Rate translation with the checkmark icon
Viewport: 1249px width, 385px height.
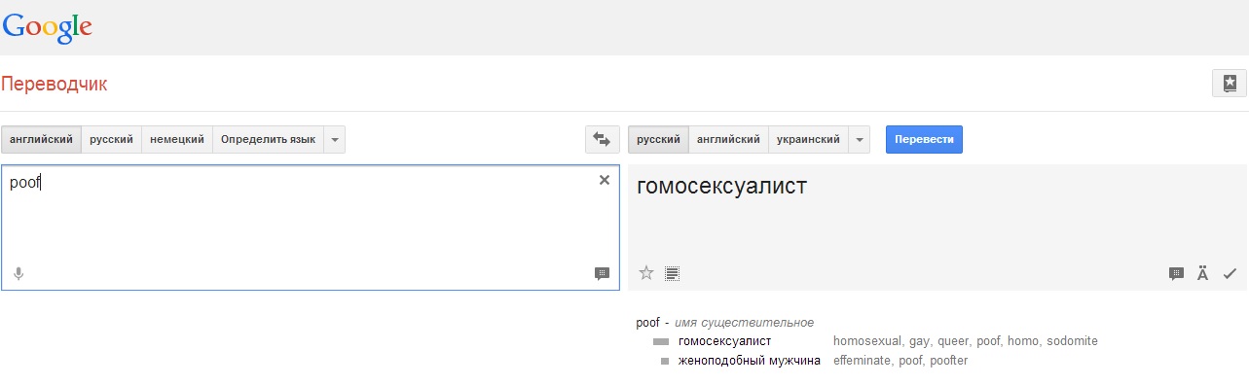point(1230,274)
